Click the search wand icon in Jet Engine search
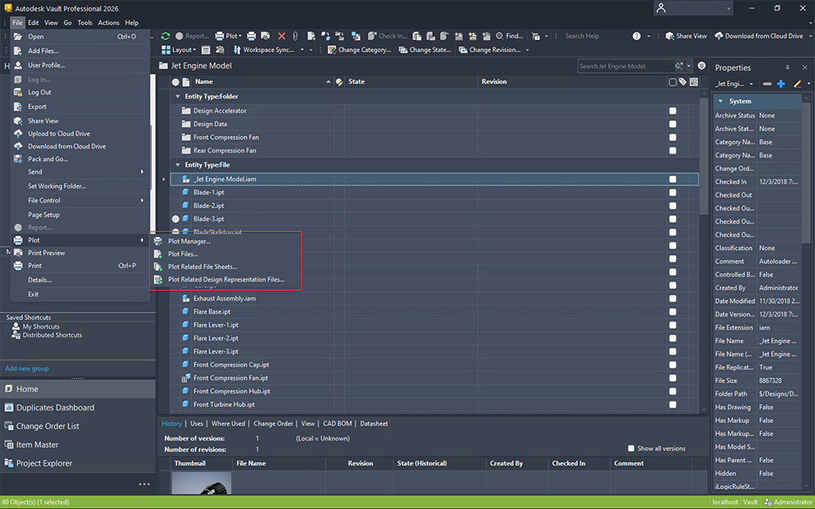 click(679, 66)
